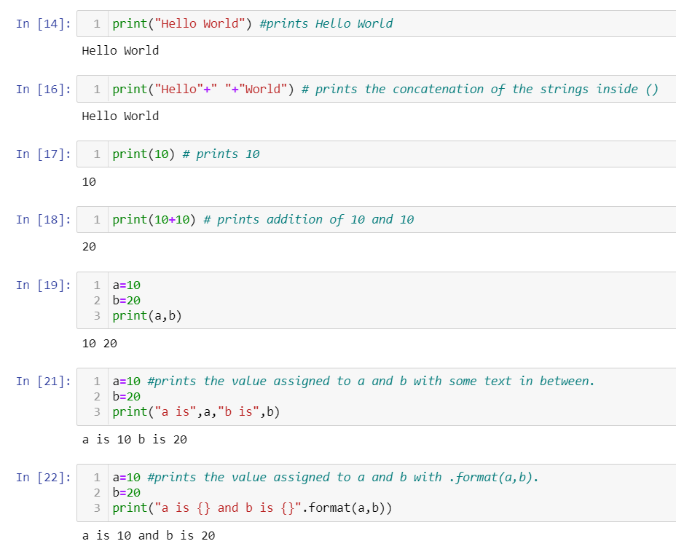Screen dimensions: 676x549
Task: Click the '#prints Hello World' comment
Action: pyautogui.click(x=326, y=24)
